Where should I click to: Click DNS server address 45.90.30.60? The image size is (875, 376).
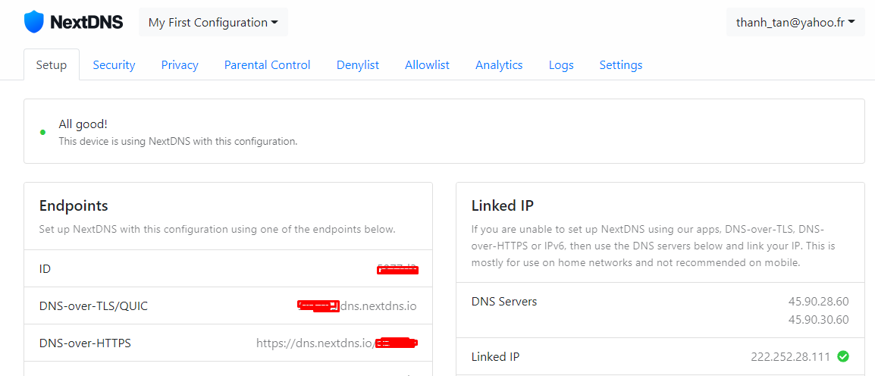tap(818, 320)
